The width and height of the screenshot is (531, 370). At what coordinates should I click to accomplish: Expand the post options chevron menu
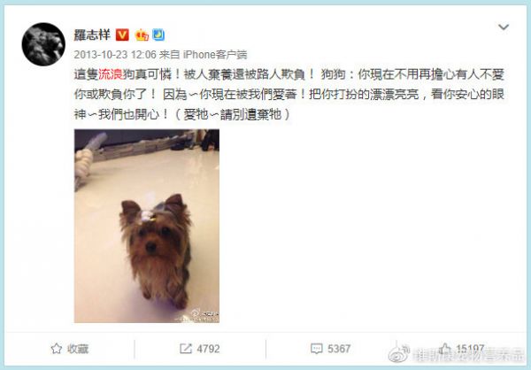[x=504, y=27]
